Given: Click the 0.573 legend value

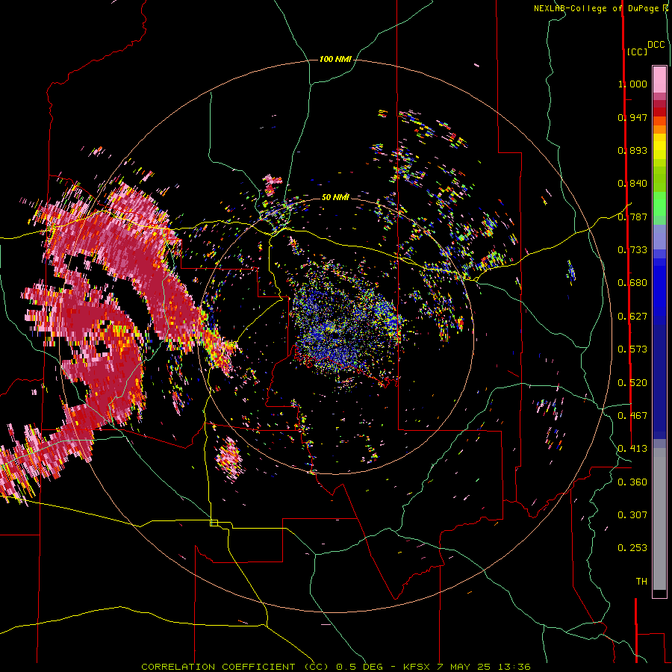Looking at the screenshot, I should coord(632,349).
